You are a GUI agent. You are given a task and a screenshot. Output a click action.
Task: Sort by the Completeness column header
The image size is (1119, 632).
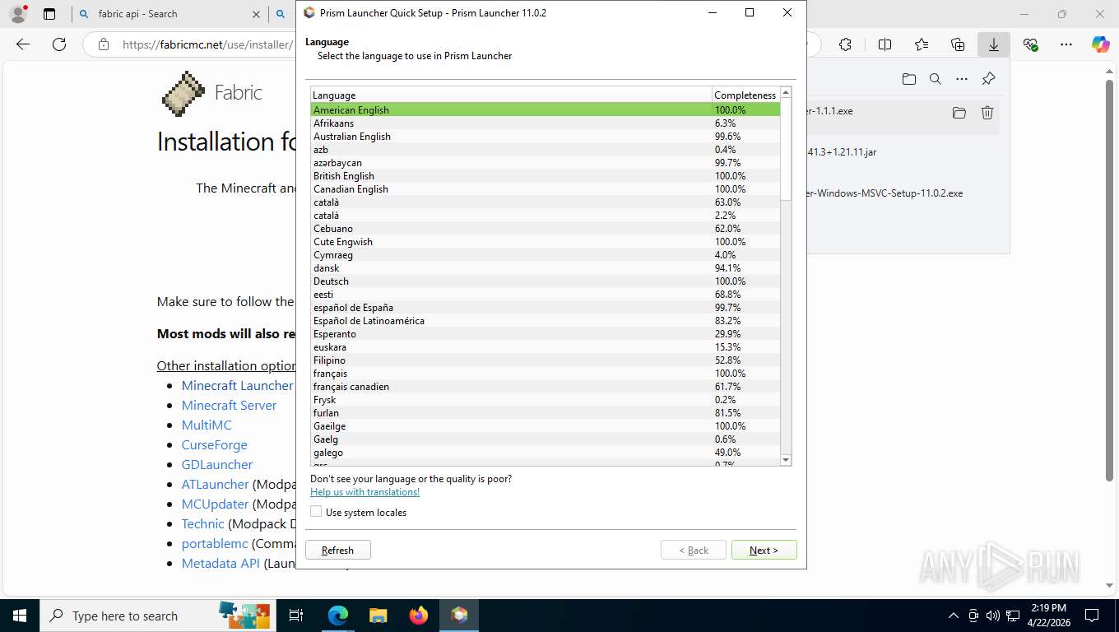click(x=745, y=95)
